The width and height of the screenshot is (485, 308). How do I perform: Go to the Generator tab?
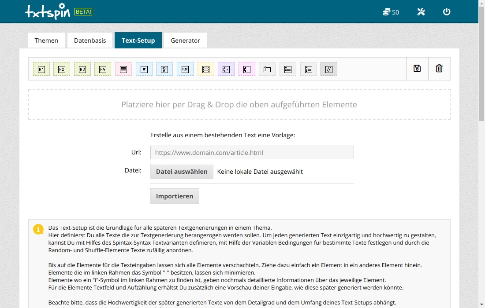185,40
